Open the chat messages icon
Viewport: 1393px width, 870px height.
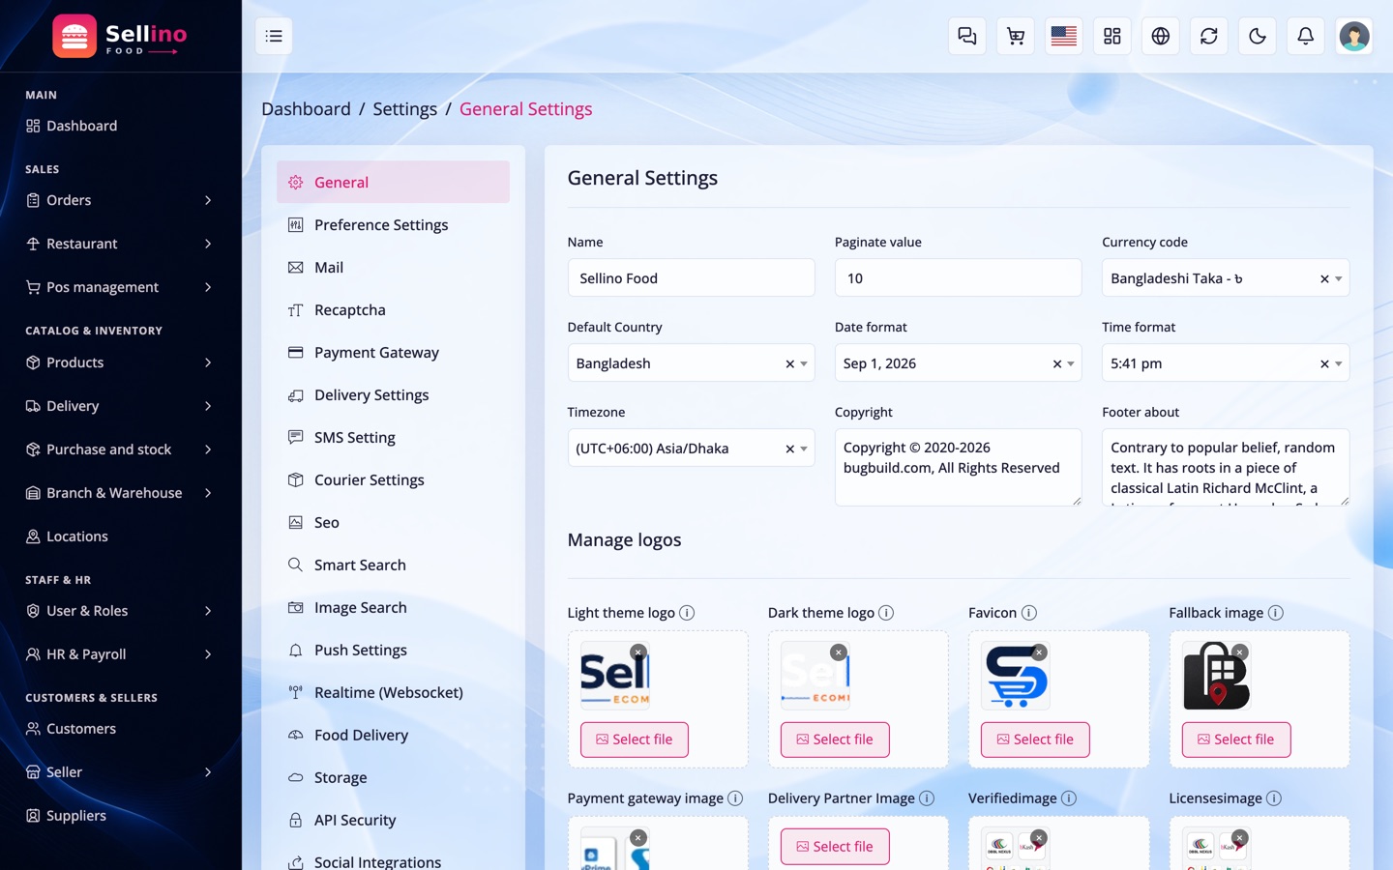pyautogui.click(x=967, y=36)
